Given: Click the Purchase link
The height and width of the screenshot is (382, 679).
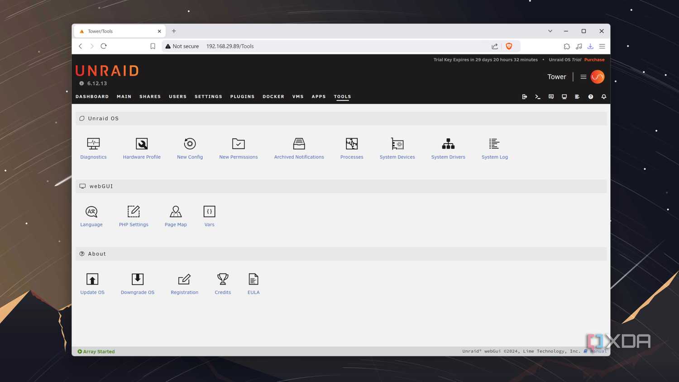Looking at the screenshot, I should click(594, 60).
